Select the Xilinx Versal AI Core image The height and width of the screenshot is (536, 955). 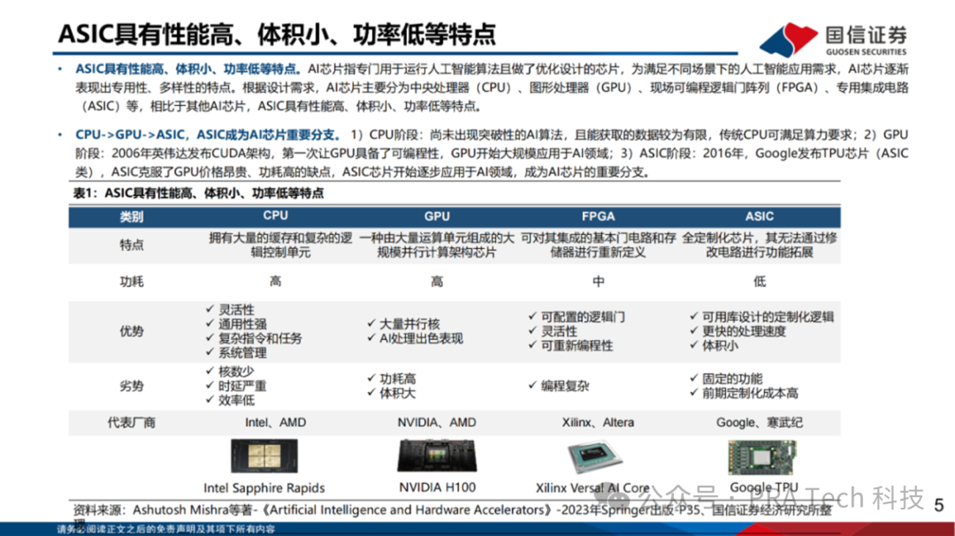(594, 457)
